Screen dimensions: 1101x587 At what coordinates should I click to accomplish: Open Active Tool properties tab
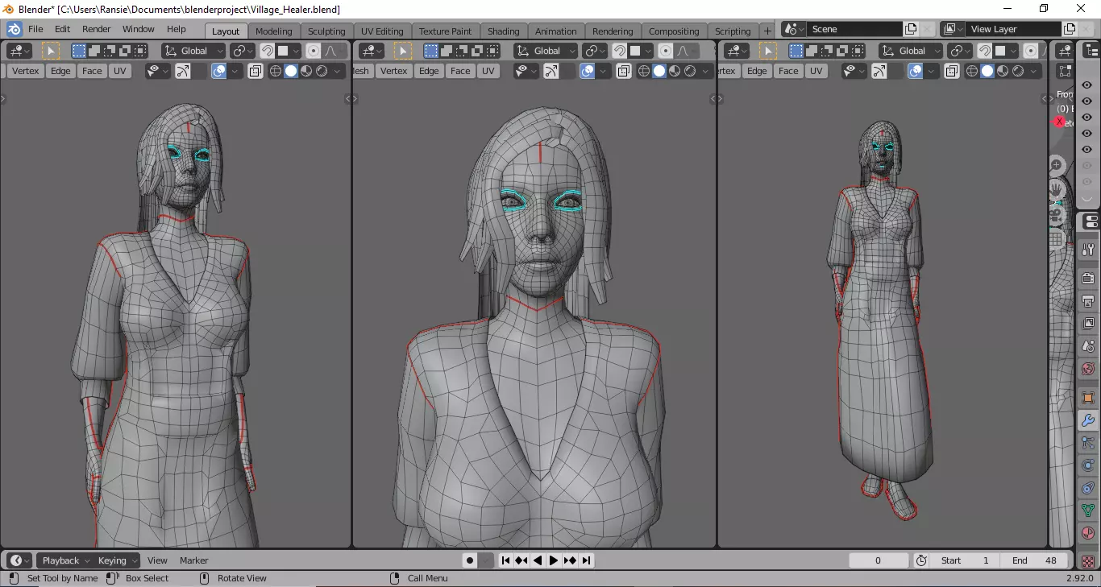pos(1088,250)
